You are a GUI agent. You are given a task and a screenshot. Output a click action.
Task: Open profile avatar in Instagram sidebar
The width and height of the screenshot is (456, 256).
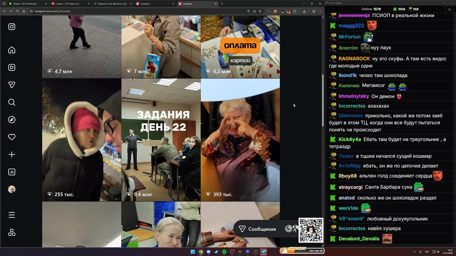pyautogui.click(x=12, y=190)
